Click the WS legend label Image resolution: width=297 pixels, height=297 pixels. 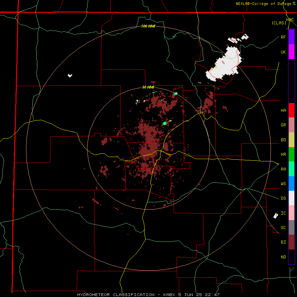(x=283, y=184)
